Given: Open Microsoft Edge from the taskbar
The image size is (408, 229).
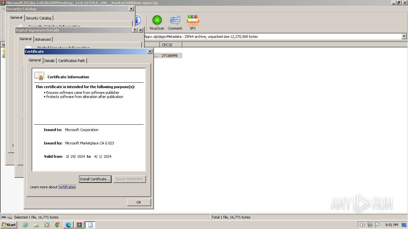Looking at the screenshot, I should [x=69, y=225].
